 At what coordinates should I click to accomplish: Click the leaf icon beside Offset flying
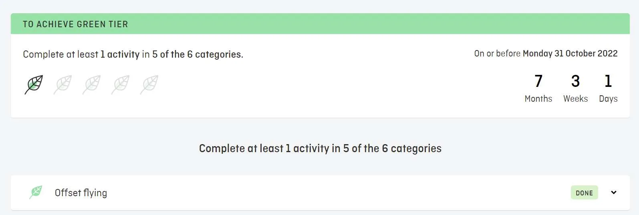(x=36, y=192)
